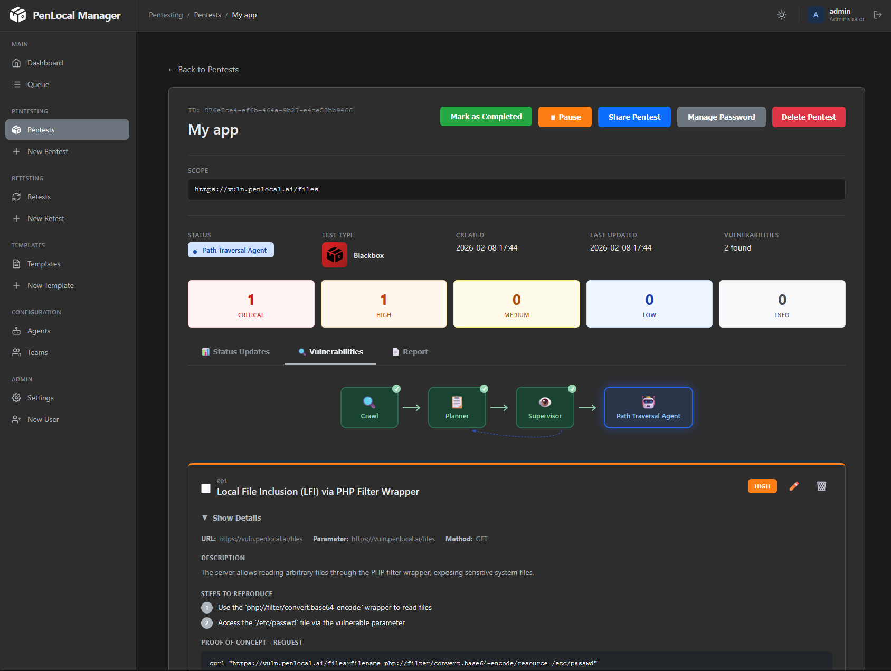
Task: Click the PenLocal Manager logo icon
Action: (x=18, y=15)
